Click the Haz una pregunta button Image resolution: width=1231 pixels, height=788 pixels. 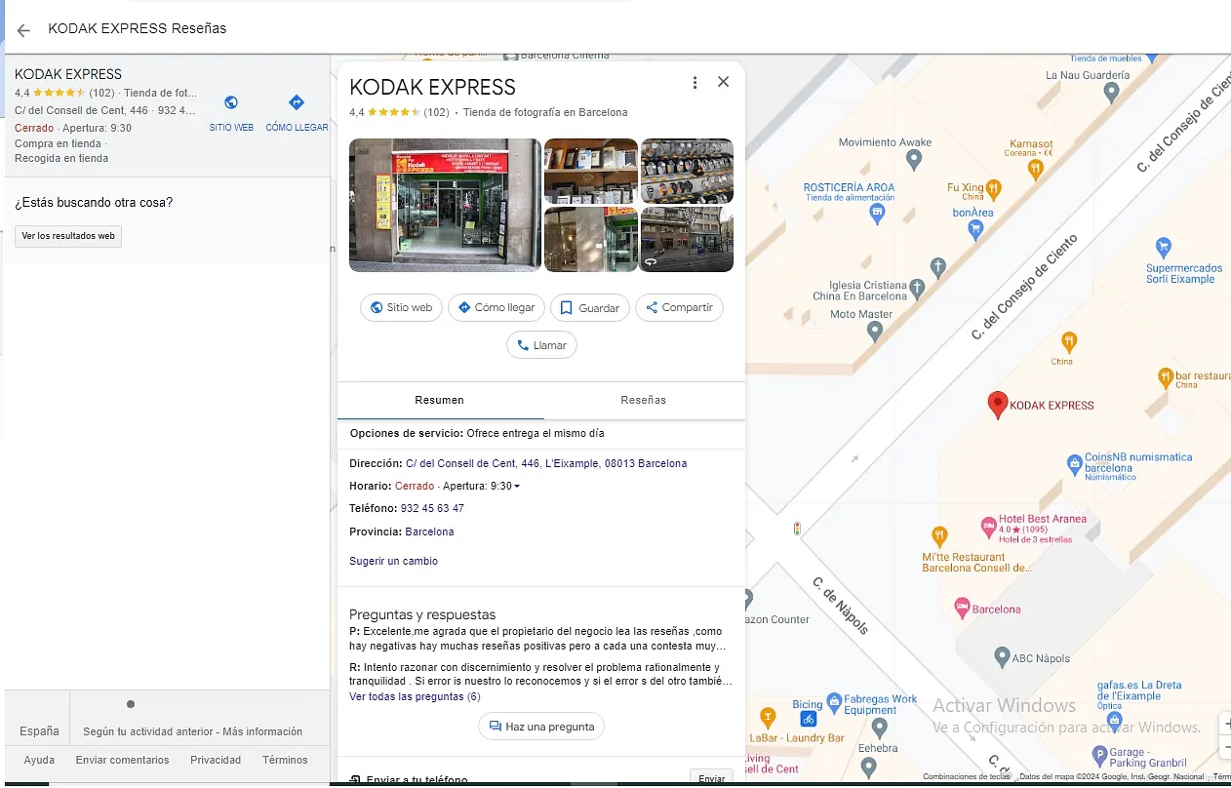541,727
